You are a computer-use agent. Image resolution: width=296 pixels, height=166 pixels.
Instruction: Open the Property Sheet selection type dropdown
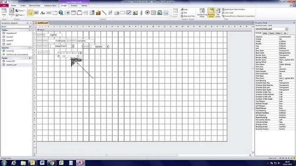[x=287, y=29]
